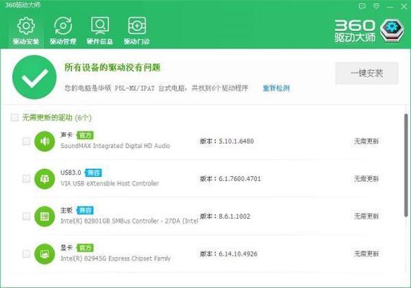Select SoundMAX Integrated Digital HD Audio text
The image size is (411, 288).
click(115, 146)
